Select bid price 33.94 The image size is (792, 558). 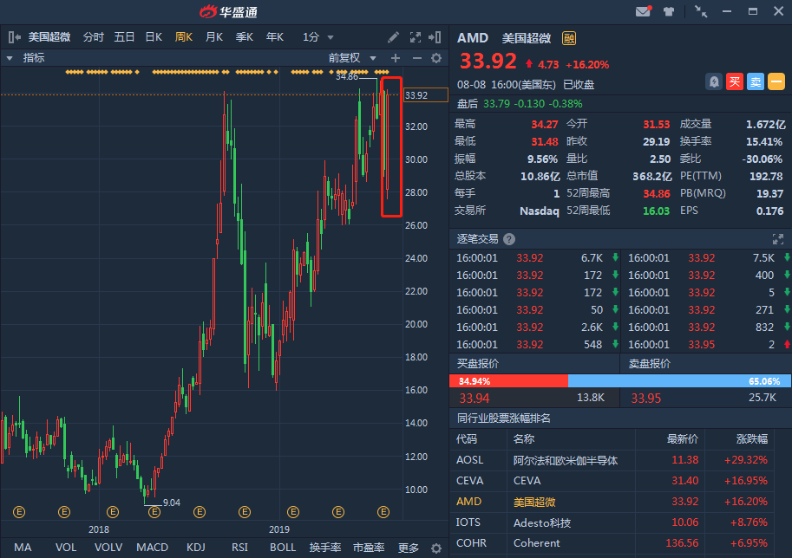tap(475, 398)
